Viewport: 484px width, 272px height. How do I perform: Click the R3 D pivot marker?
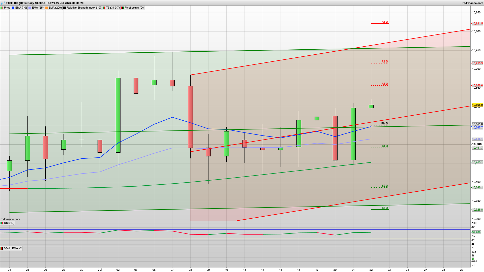(x=385, y=22)
